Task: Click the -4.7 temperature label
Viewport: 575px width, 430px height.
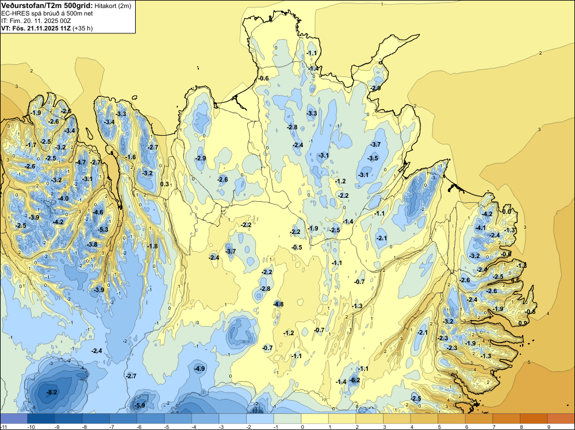Action: tap(80, 162)
